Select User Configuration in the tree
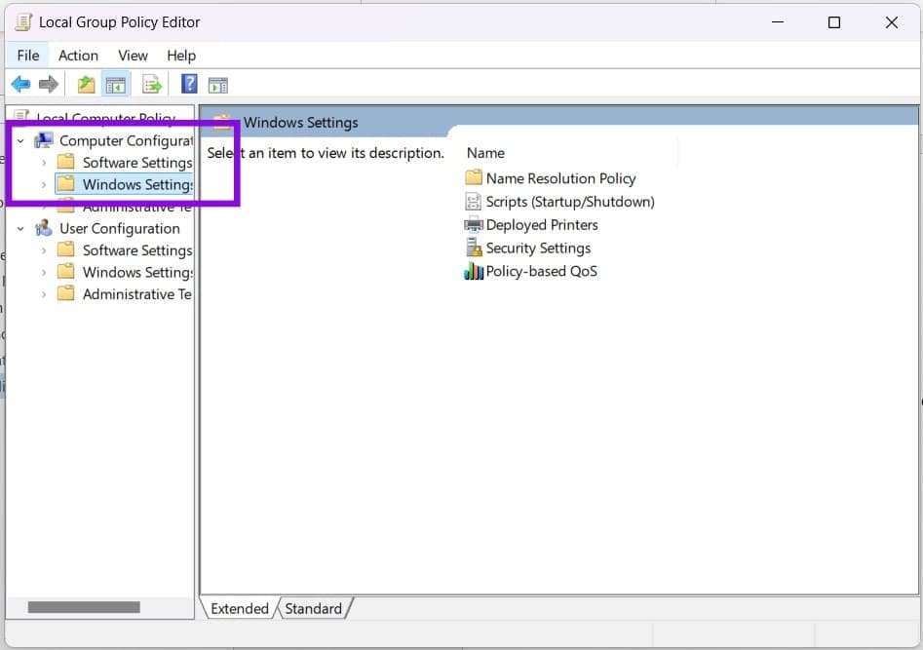The image size is (923, 650). click(x=120, y=228)
